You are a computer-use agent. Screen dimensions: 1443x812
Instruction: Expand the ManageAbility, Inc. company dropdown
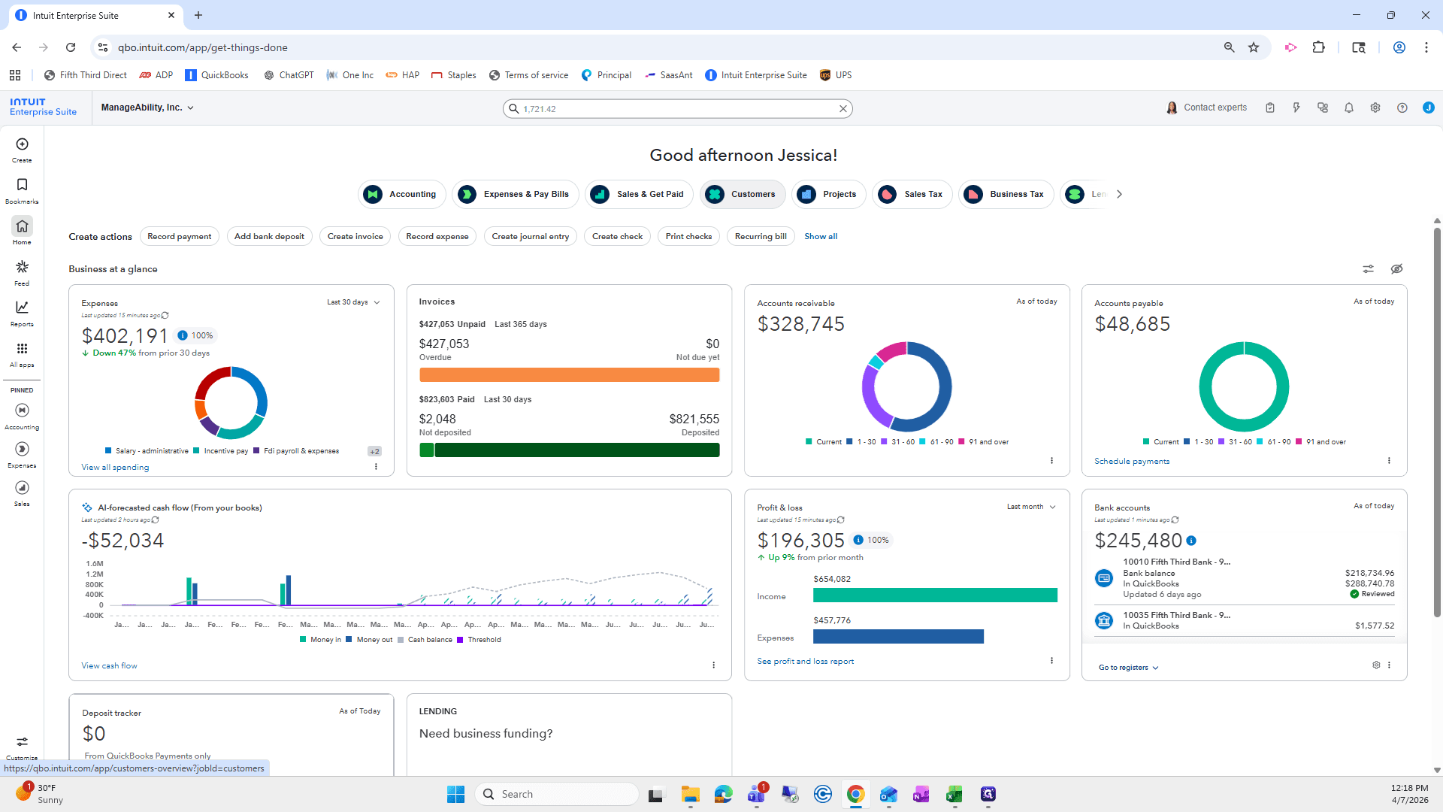(147, 108)
